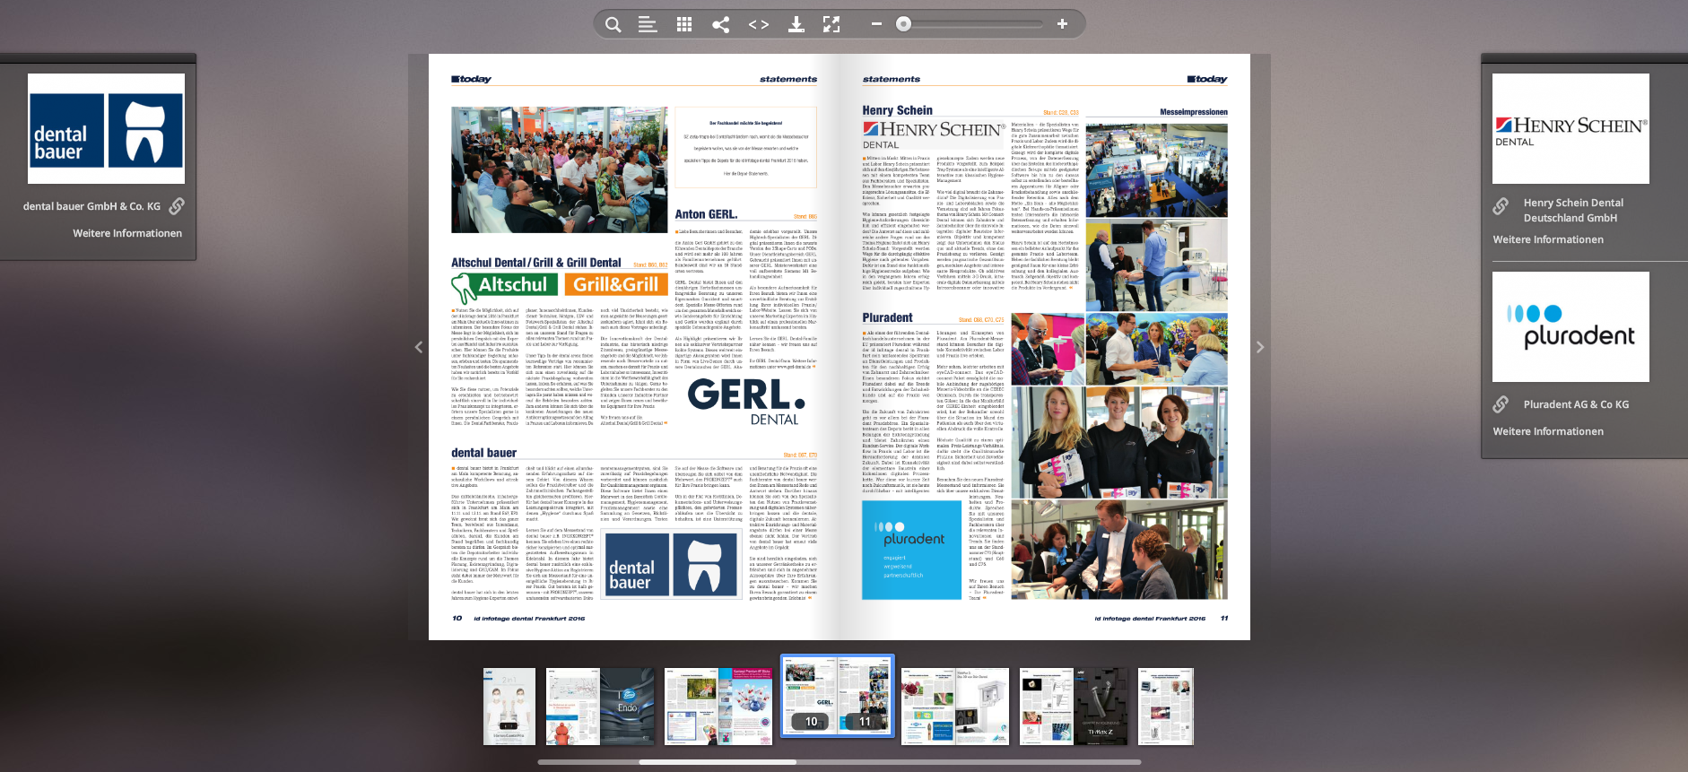Click the dental bauer heading on page 10
The image size is (1688, 772).
point(483,453)
